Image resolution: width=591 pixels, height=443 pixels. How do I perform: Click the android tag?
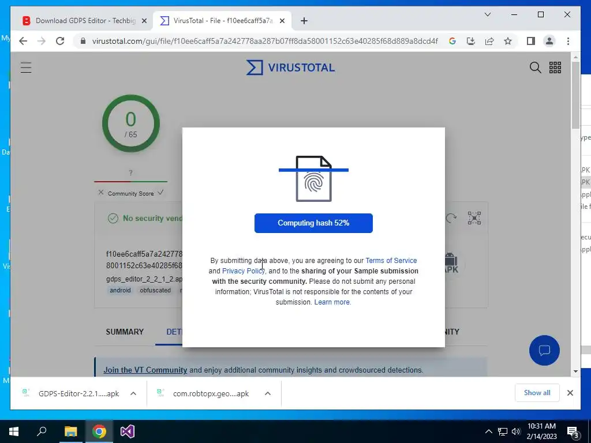click(x=120, y=291)
